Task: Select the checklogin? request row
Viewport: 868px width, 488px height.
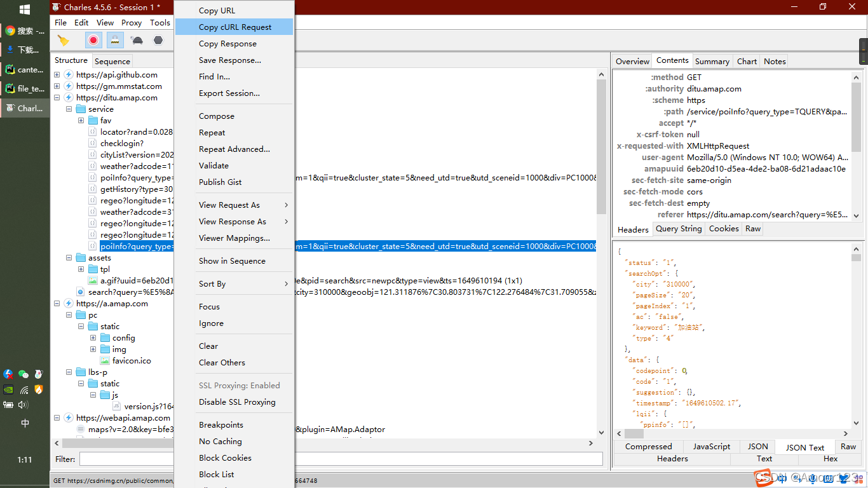Action: point(122,144)
